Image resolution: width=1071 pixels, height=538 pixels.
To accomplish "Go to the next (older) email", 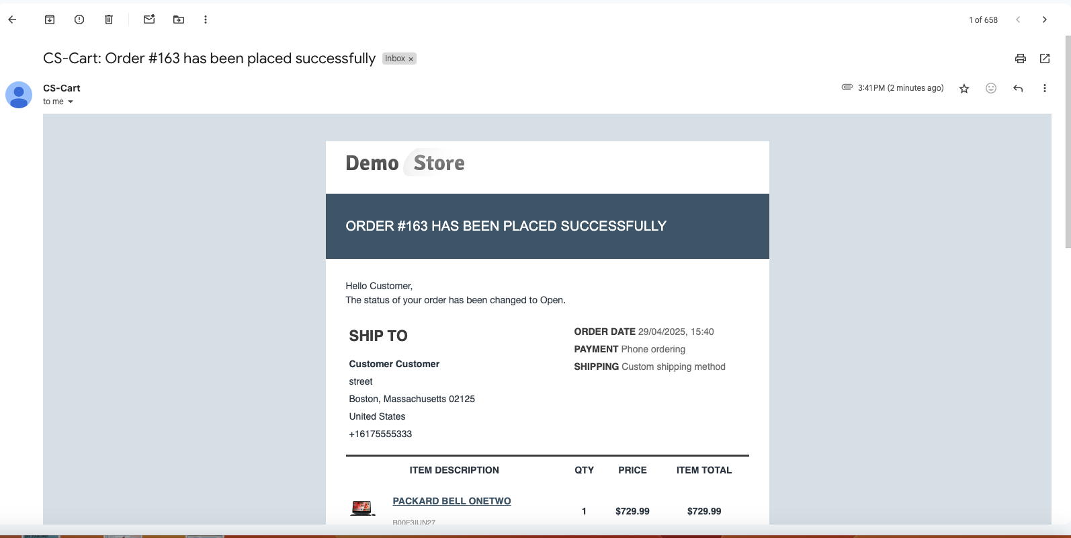I will (x=1044, y=20).
